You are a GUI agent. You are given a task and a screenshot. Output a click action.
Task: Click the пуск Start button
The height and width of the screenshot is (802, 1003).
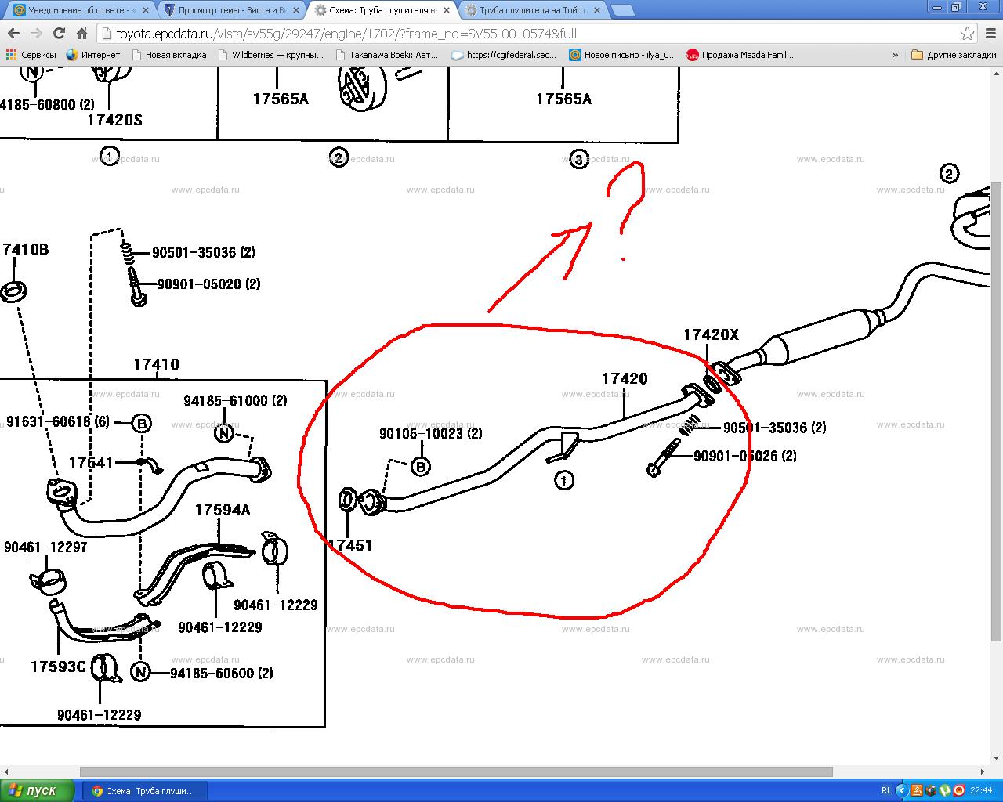click(38, 790)
